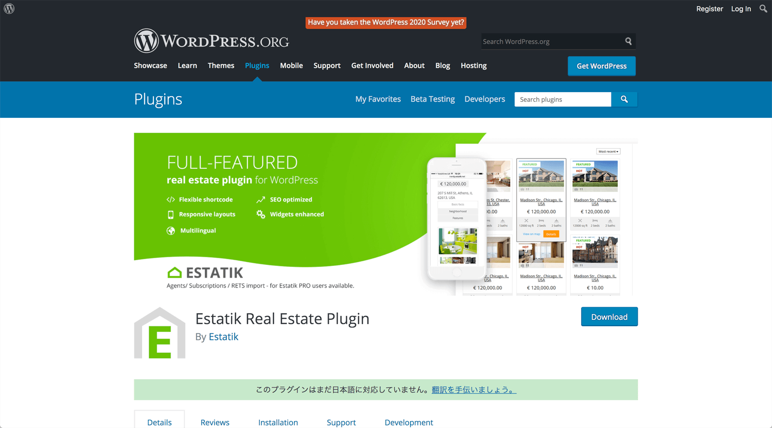Viewport: 772px width, 428px height.
Task: Open the Developers link
Action: (484, 99)
